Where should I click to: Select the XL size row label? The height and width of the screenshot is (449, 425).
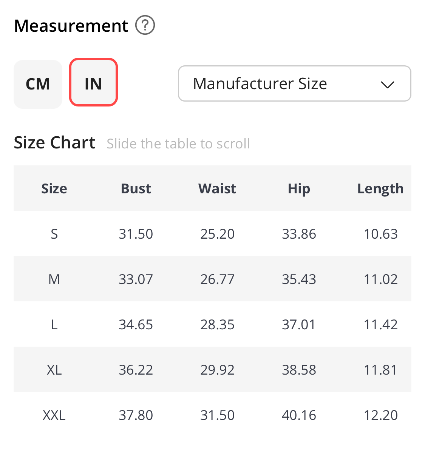pos(54,370)
